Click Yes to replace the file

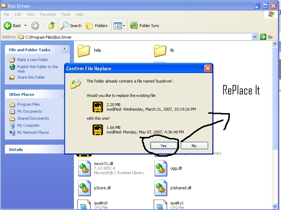point(164,146)
